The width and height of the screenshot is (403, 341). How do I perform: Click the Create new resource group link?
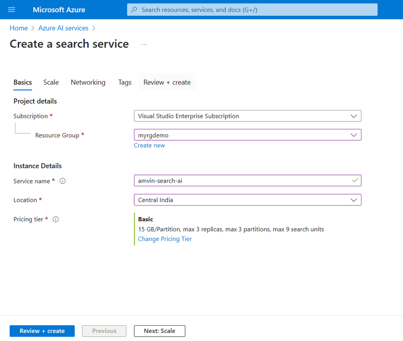[x=149, y=146]
